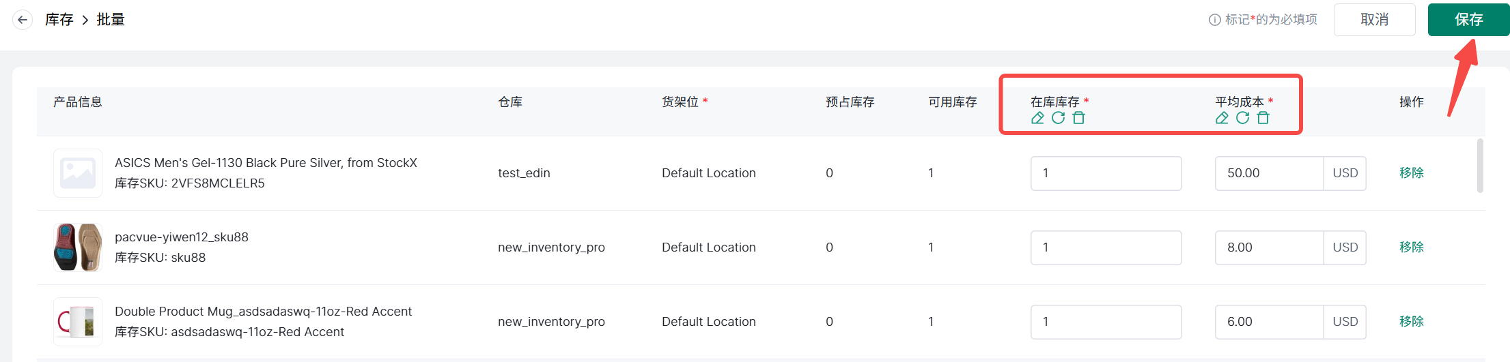Focus stock quantity field for sku88 row

pyautogui.click(x=1105, y=247)
